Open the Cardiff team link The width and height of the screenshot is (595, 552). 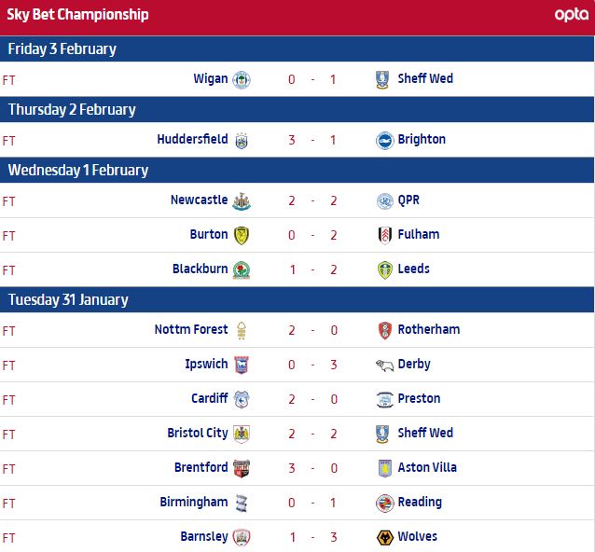coord(209,399)
